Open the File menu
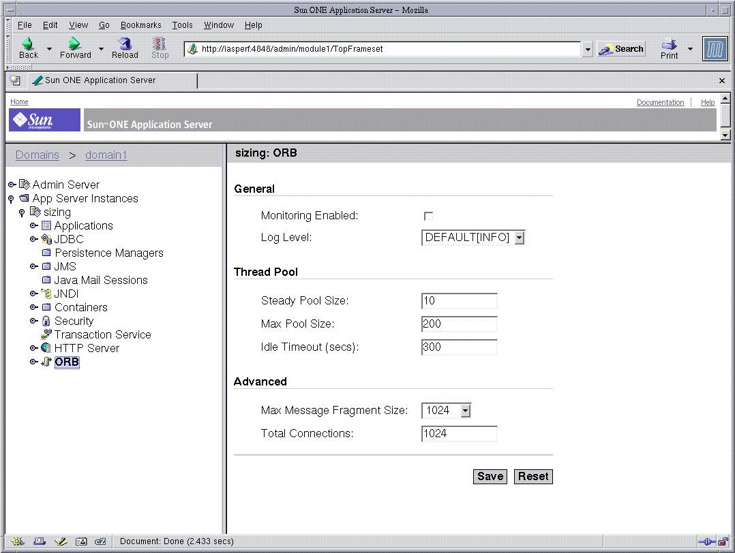Image resolution: width=735 pixels, height=553 pixels. tap(25, 25)
